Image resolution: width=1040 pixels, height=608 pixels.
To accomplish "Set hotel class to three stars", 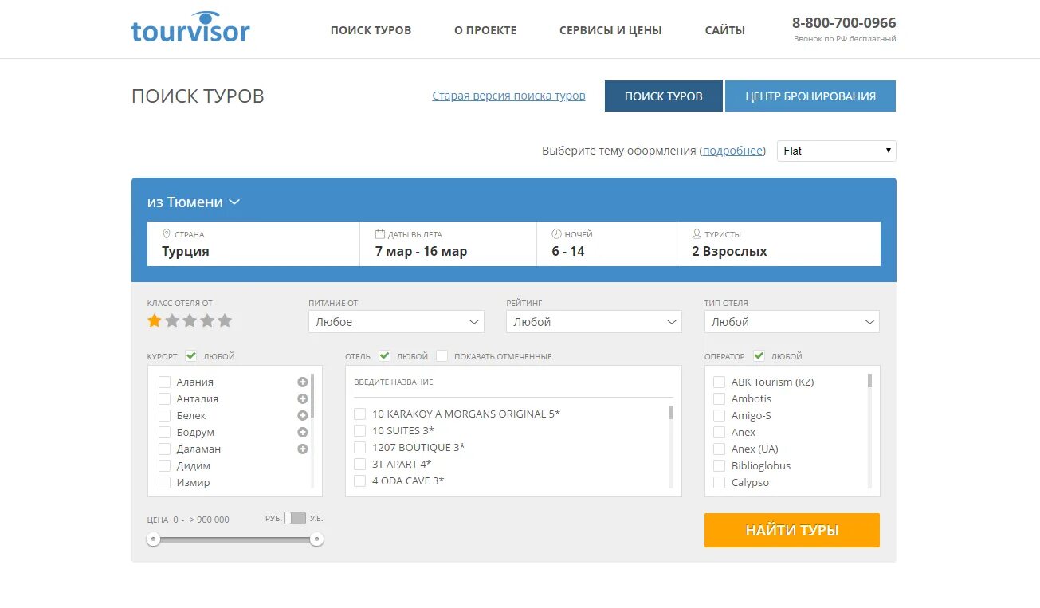I will click(190, 320).
